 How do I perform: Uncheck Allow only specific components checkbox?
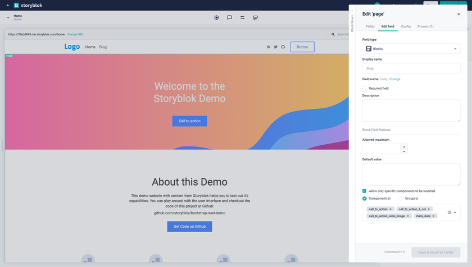coord(364,191)
